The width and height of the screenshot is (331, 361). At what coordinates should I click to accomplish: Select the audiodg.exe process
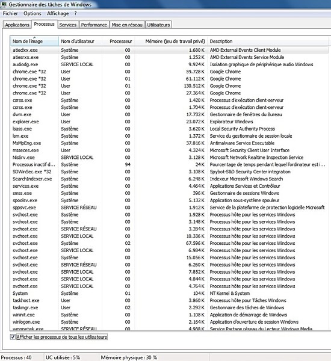170,64
